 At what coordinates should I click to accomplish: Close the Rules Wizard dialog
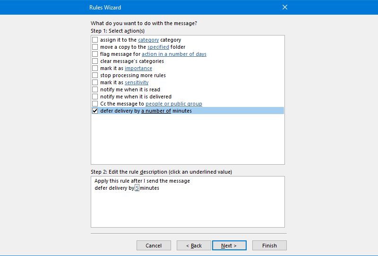point(284,7)
